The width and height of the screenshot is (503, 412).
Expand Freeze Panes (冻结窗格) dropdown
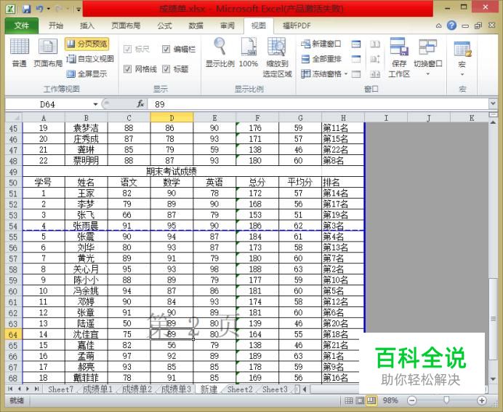(346, 74)
